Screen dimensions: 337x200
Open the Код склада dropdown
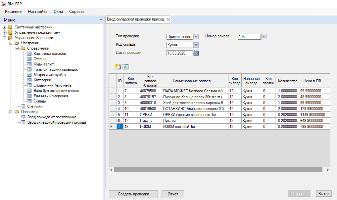click(x=196, y=45)
